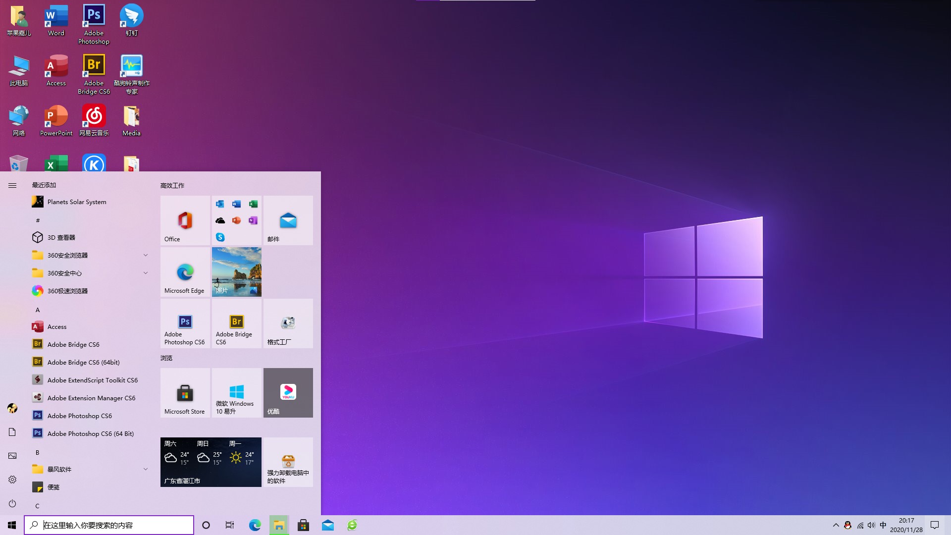The width and height of the screenshot is (951, 535).
Task: Expand the 暴风软件 folder
Action: 146,469
